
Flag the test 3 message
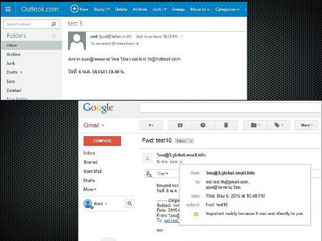(x=182, y=37)
